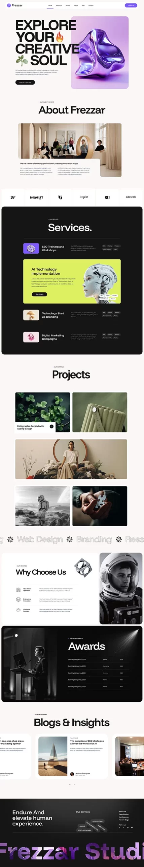Viewport: 144px width, 867px height.
Task: Open the About Us nav item
Action: 59,5
